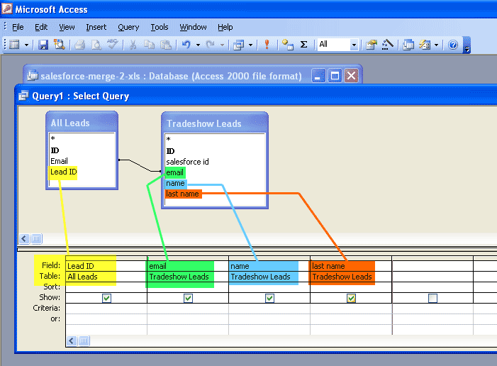Click the View datasheet toolbar icon

tap(14, 45)
